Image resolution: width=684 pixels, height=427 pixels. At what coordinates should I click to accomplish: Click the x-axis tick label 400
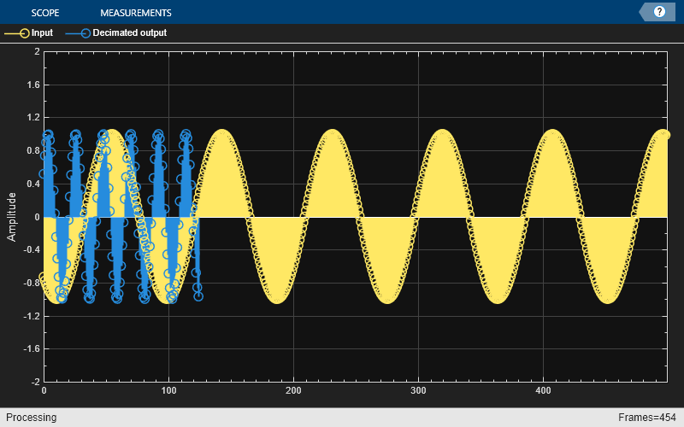point(543,390)
